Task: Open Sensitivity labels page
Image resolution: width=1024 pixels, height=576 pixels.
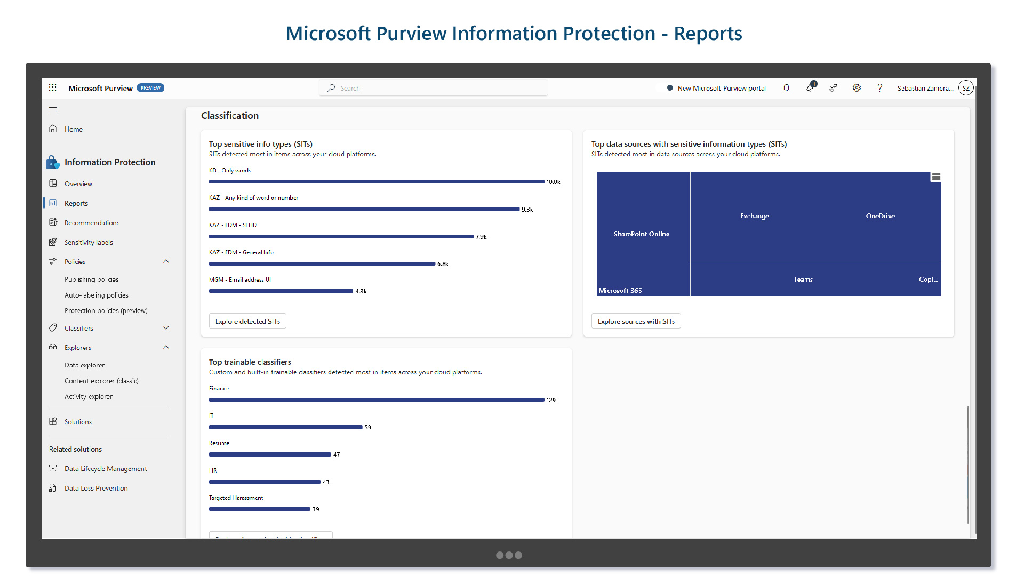Action: point(89,243)
